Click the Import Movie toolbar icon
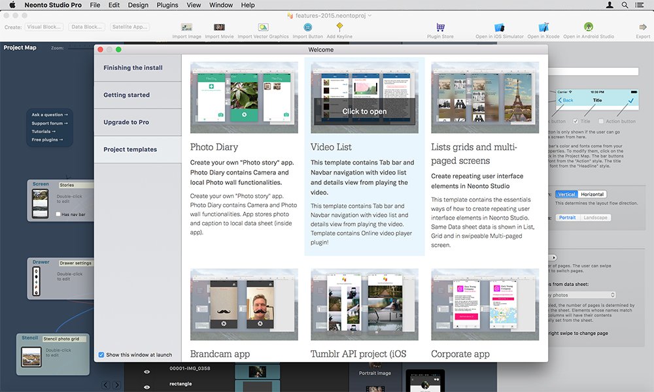 point(219,27)
